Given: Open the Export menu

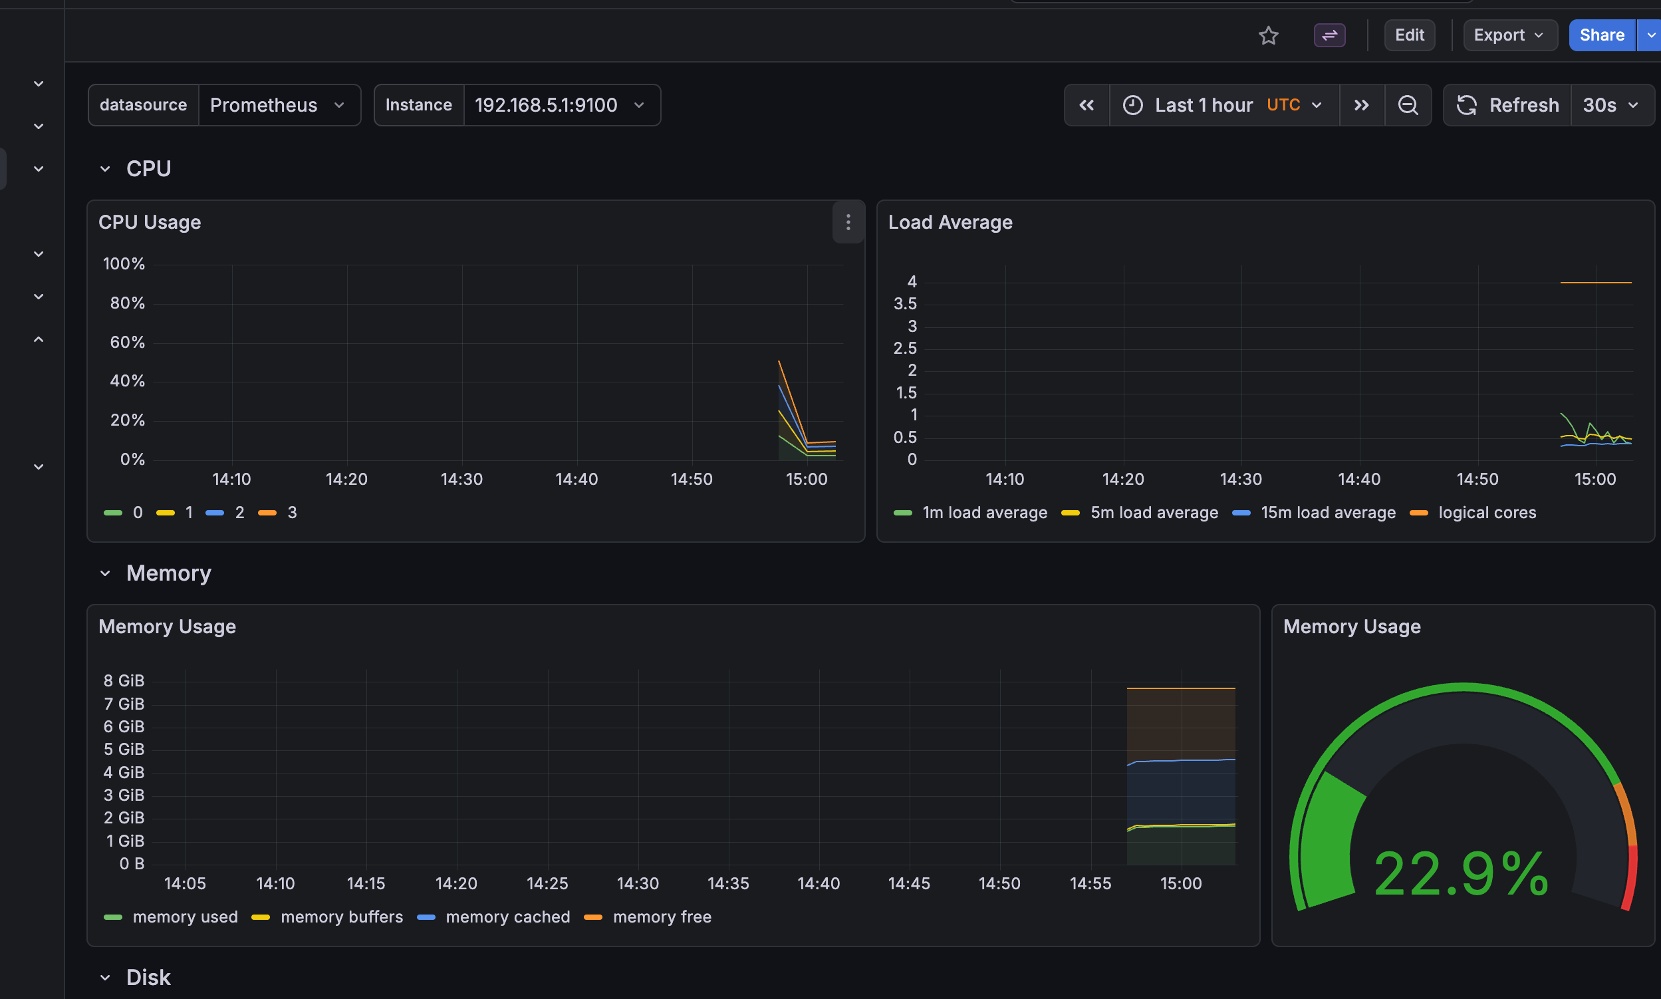Looking at the screenshot, I should pos(1509,35).
